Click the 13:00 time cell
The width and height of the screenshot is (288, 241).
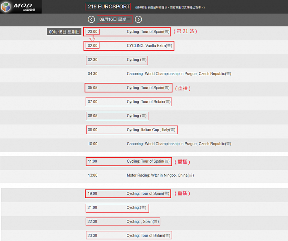pyautogui.click(x=92, y=175)
